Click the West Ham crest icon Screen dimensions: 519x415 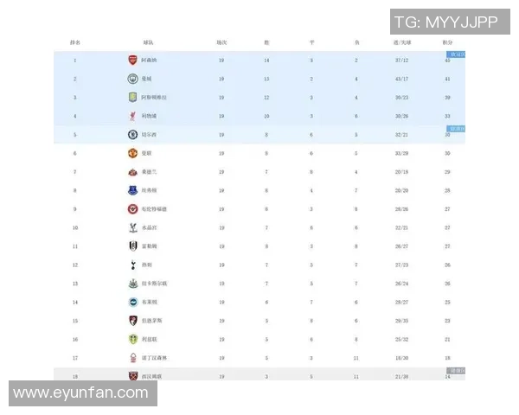pos(132,376)
